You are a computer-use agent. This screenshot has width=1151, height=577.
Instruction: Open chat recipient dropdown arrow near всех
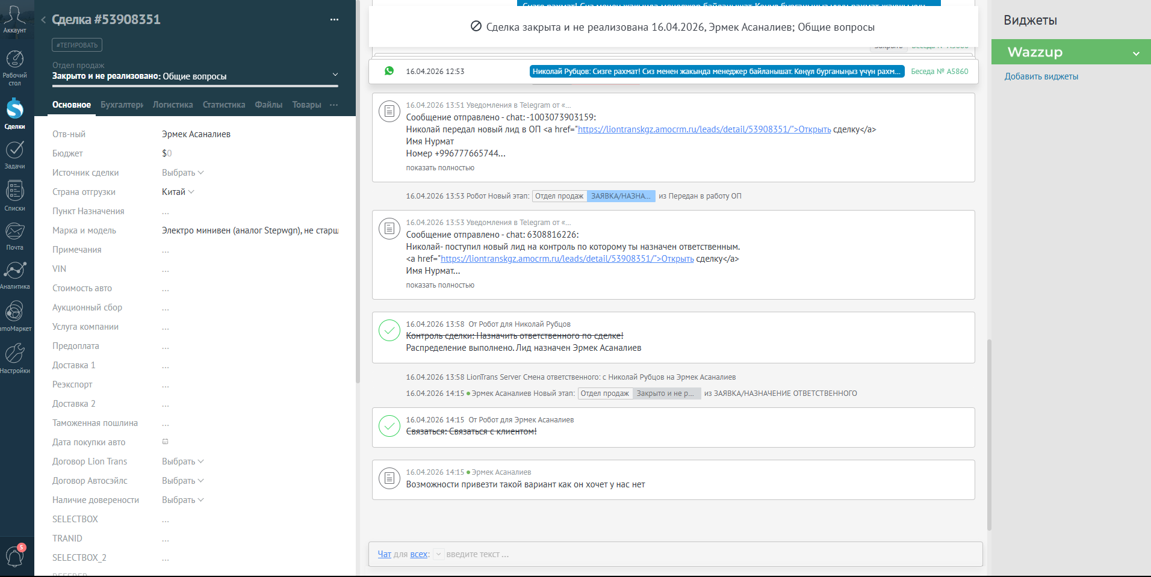[439, 554]
